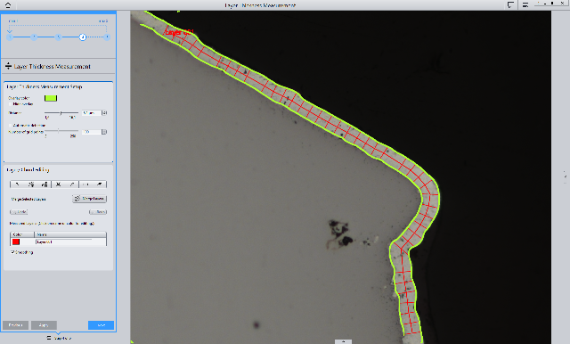This screenshot has width=570, height=344.
Task: Select the fourth layer editing tool icon
Action: click(58, 184)
